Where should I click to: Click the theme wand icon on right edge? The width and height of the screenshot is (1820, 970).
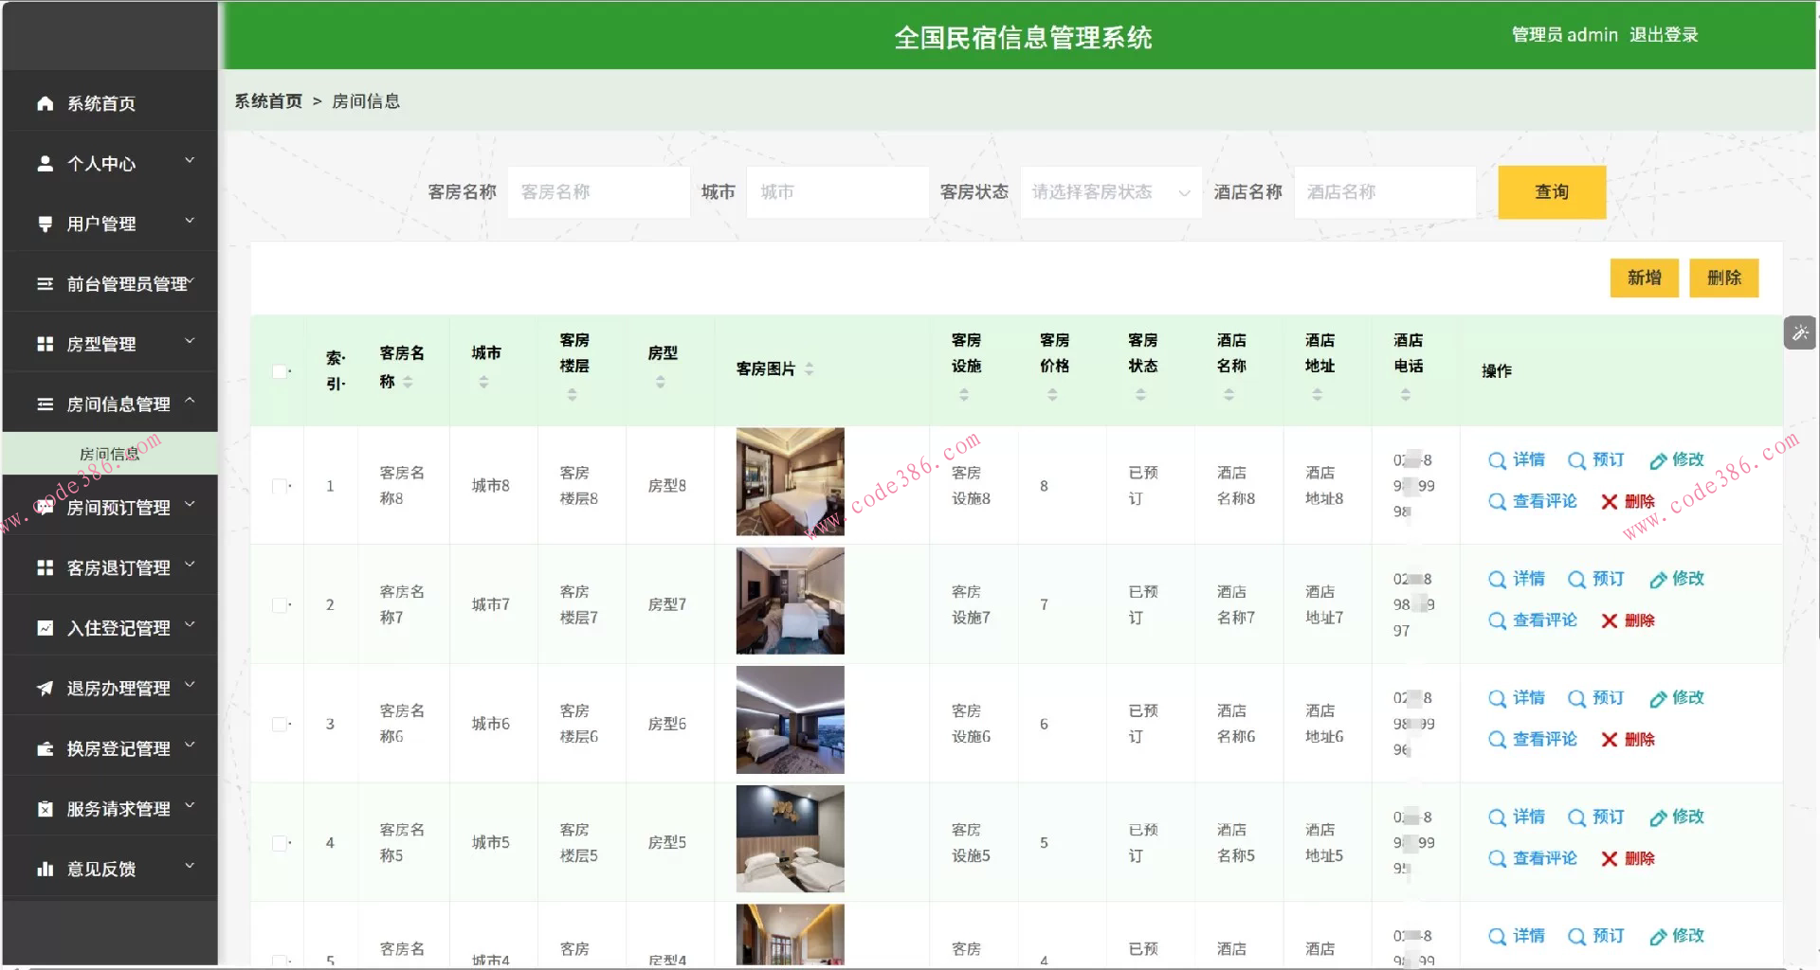[x=1800, y=332]
